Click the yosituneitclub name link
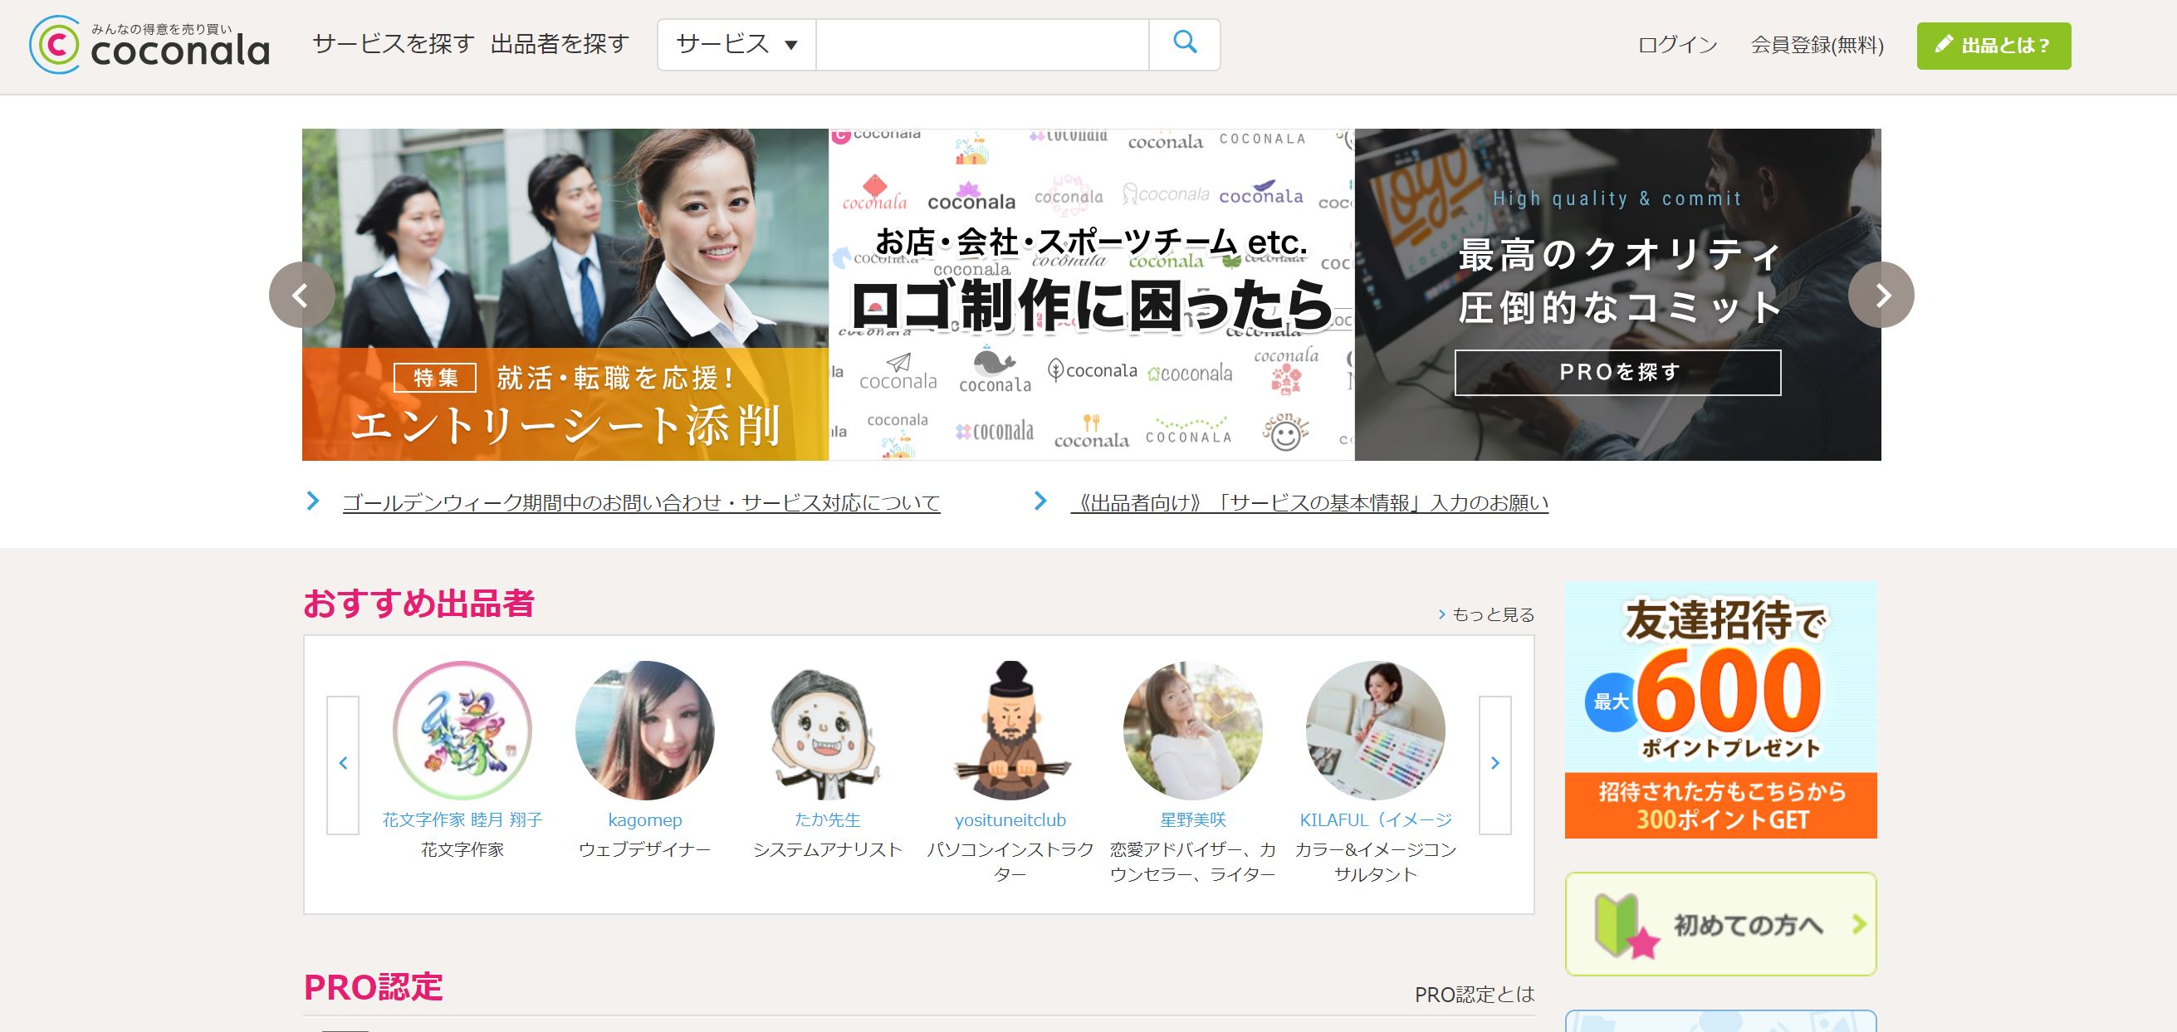This screenshot has height=1032, width=2177. pos(1010,819)
